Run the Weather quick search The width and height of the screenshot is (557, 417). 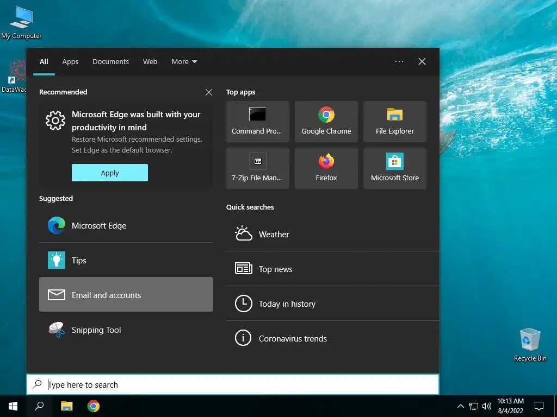(332, 234)
